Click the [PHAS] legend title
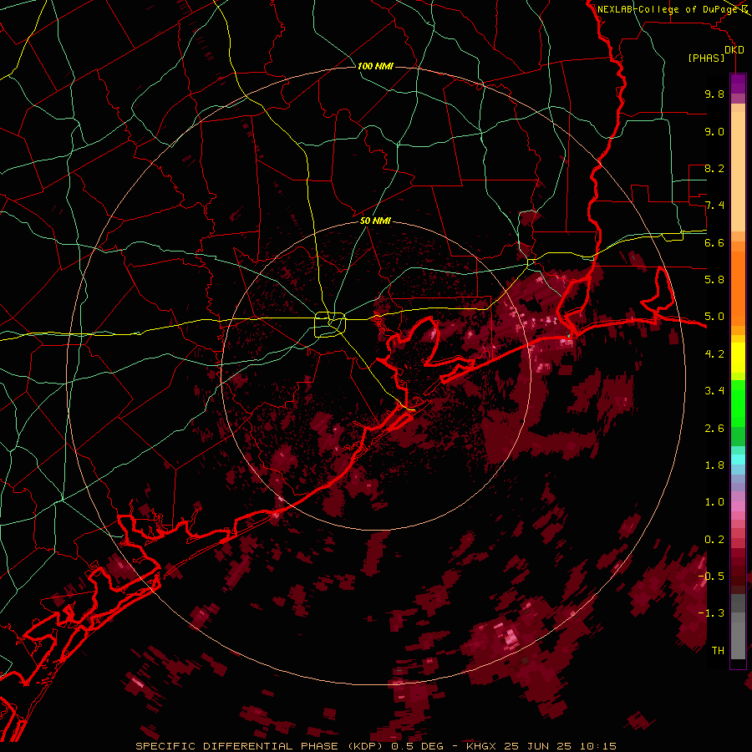 (x=706, y=58)
